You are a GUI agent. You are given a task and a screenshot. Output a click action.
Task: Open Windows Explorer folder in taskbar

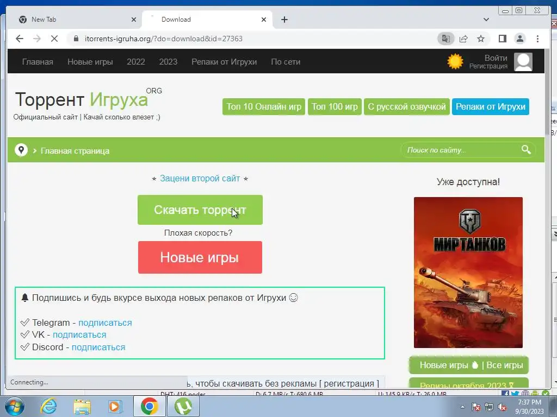(82, 406)
